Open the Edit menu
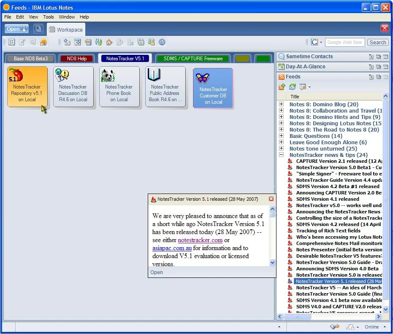This screenshot has height=334, width=393. (20, 17)
